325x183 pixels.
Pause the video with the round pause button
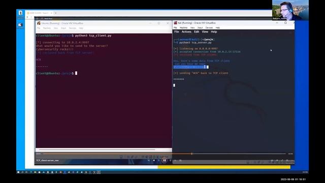click(164, 161)
